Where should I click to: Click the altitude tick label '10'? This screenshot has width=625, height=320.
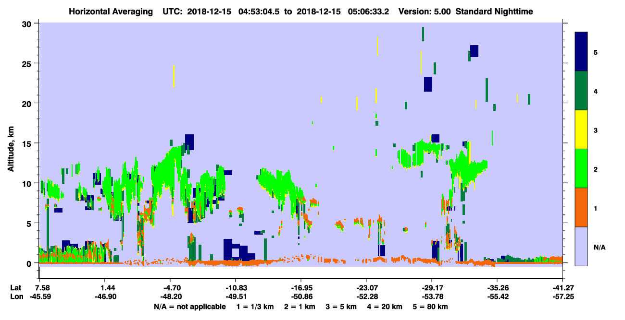pos(28,183)
